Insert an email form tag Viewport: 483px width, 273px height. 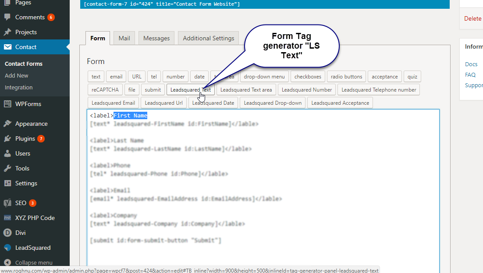click(116, 77)
